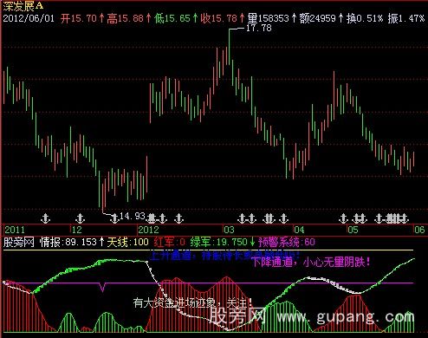The height and width of the screenshot is (338, 428).
Task: Click the 14.93 low price label
Action: [x=132, y=216]
